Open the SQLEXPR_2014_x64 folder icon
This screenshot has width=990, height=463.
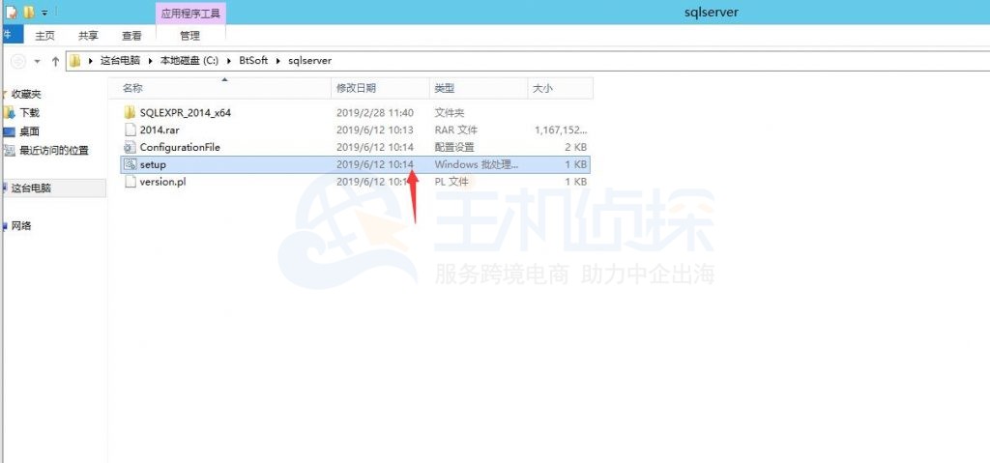(131, 113)
